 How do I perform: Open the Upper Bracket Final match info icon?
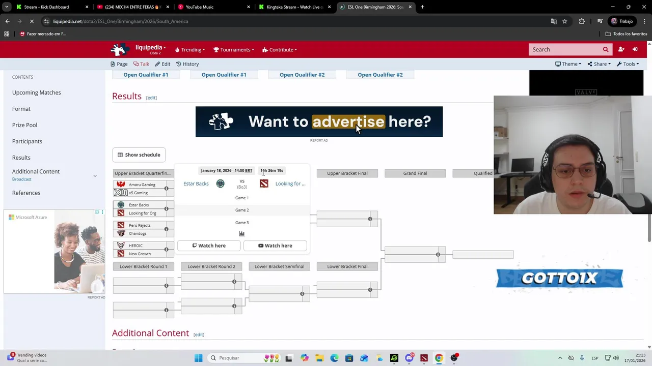click(x=370, y=219)
